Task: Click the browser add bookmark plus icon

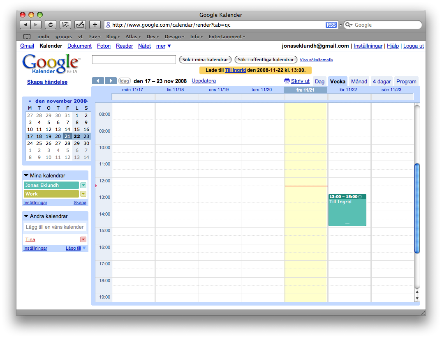Action: point(95,25)
